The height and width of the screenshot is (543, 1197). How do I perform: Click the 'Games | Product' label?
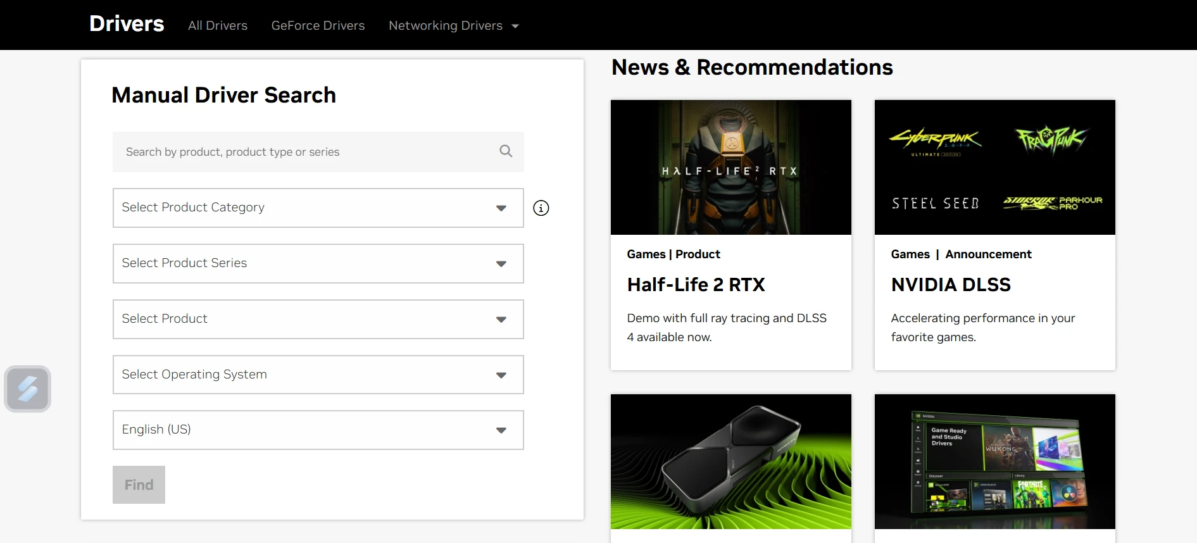[674, 254]
